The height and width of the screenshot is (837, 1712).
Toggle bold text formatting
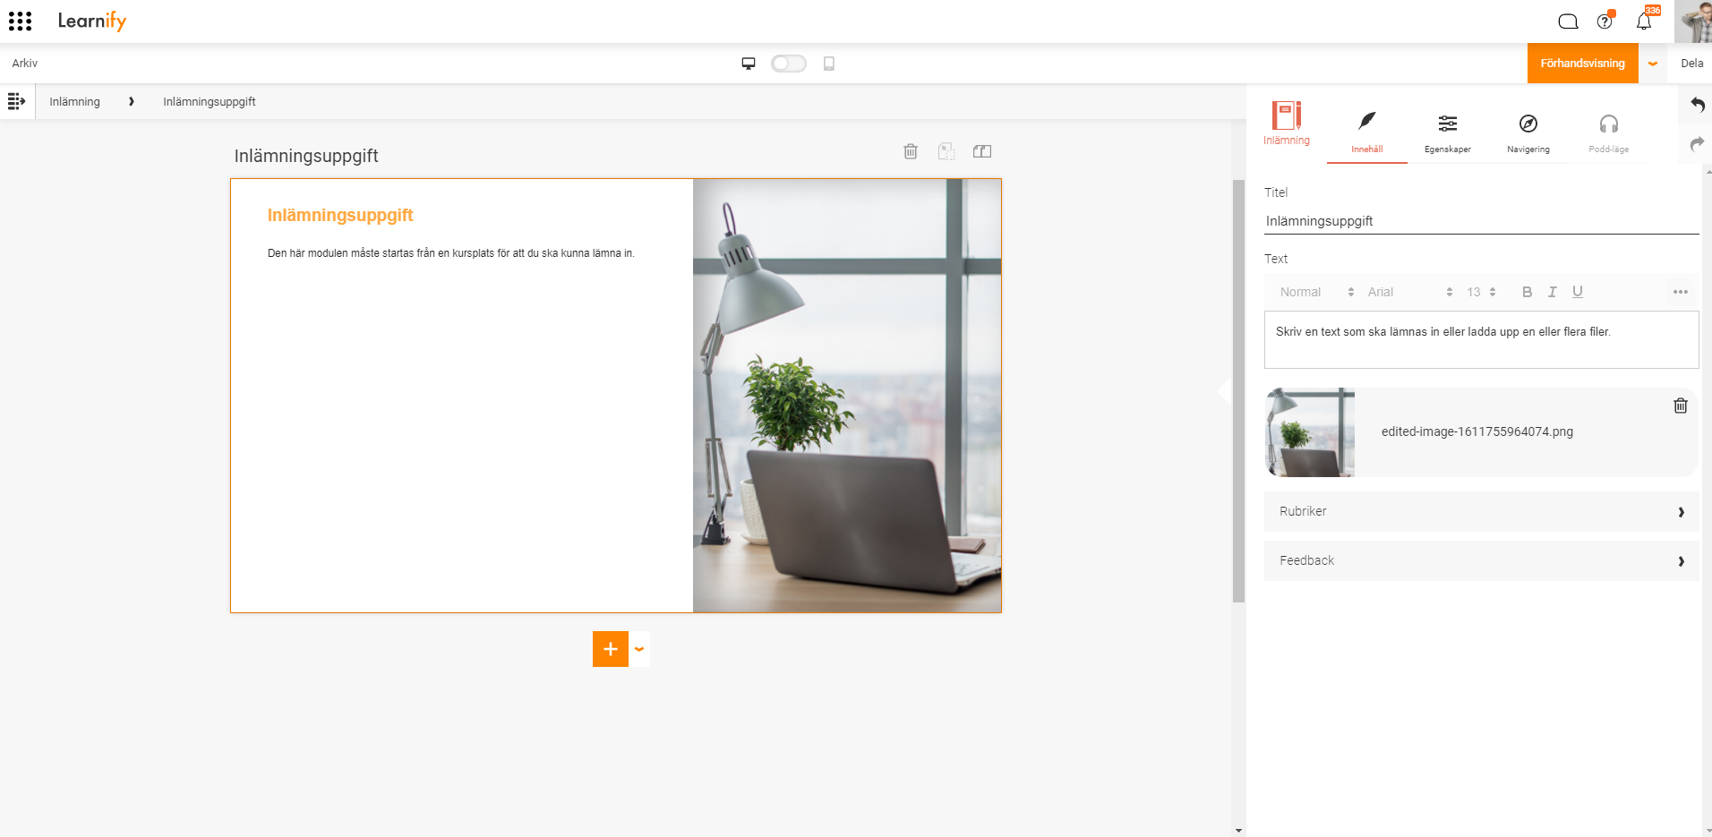tap(1527, 292)
